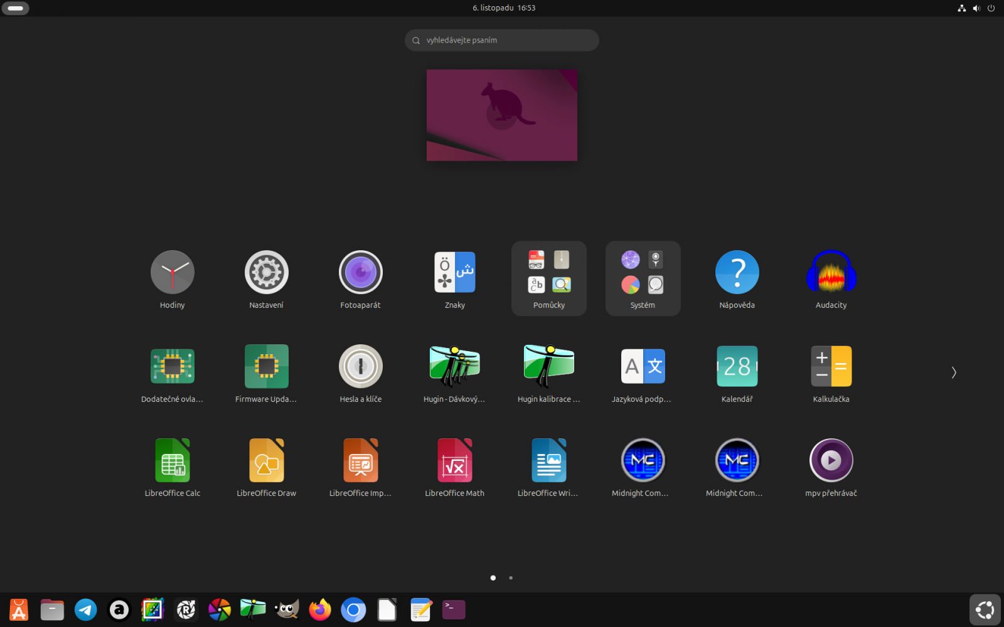Click Show Applications Ubuntu logo button
The height and width of the screenshot is (627, 1004).
pos(985,609)
